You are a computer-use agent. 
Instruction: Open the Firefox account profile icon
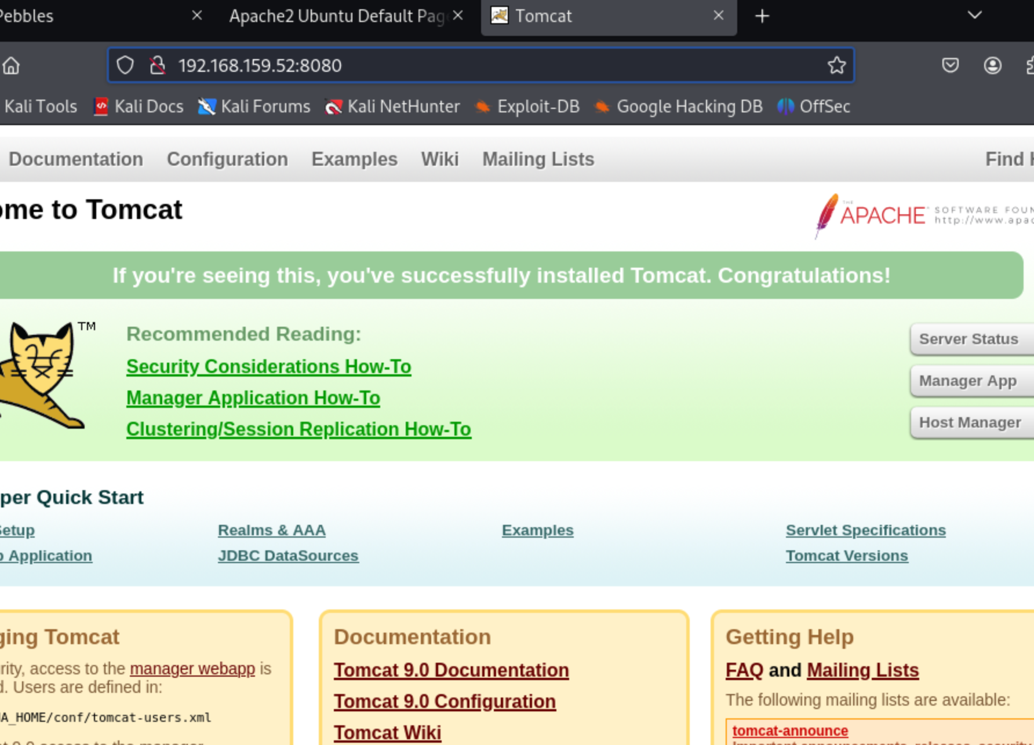992,65
